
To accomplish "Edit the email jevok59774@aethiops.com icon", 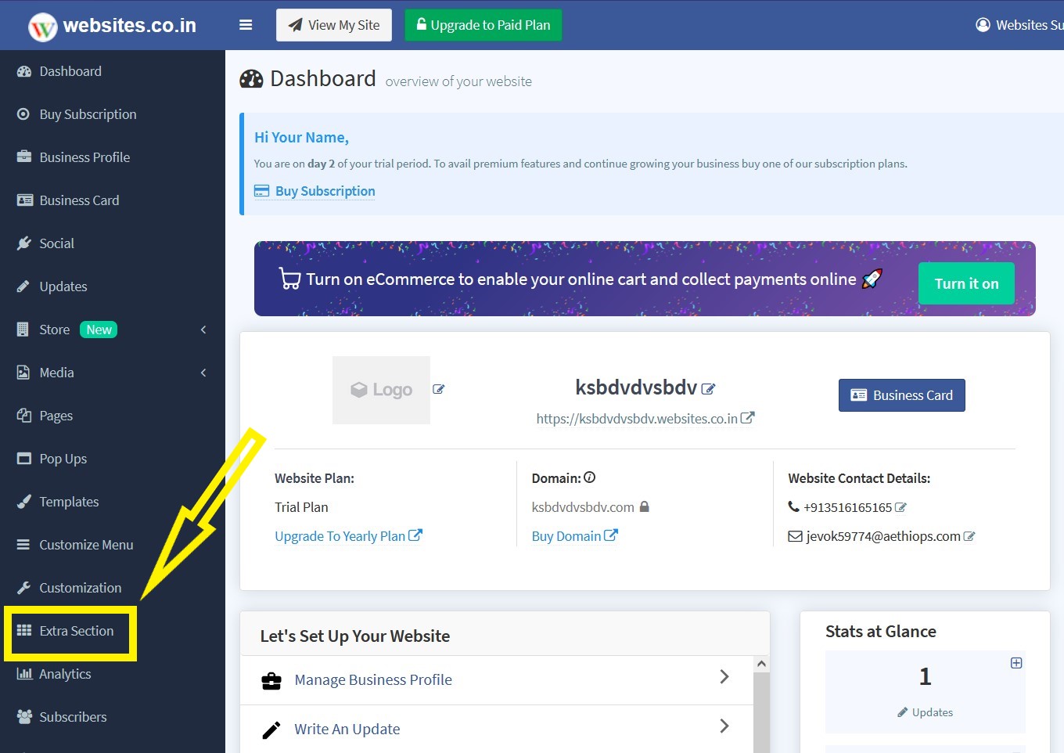I will pos(969,536).
